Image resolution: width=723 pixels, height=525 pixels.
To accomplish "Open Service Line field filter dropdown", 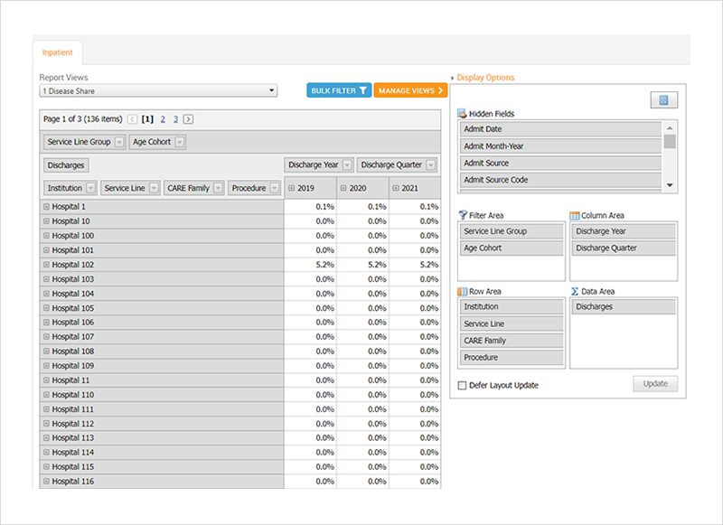I will tap(154, 188).
